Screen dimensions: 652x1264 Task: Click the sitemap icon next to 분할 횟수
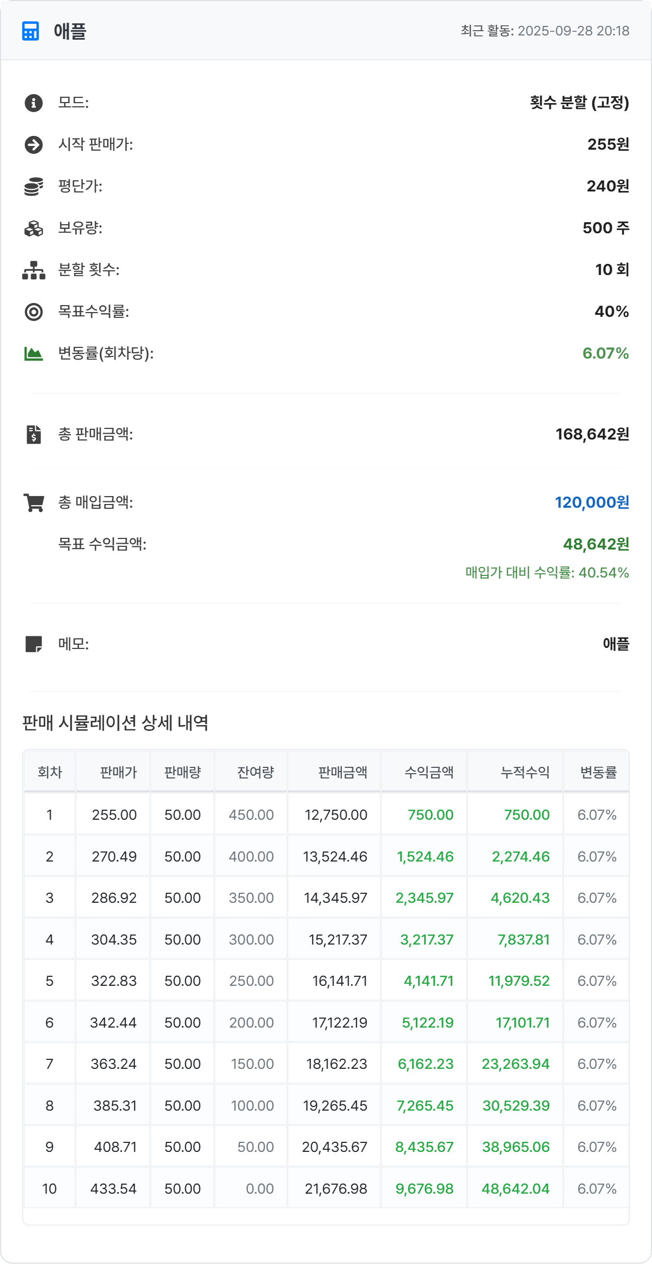(34, 270)
